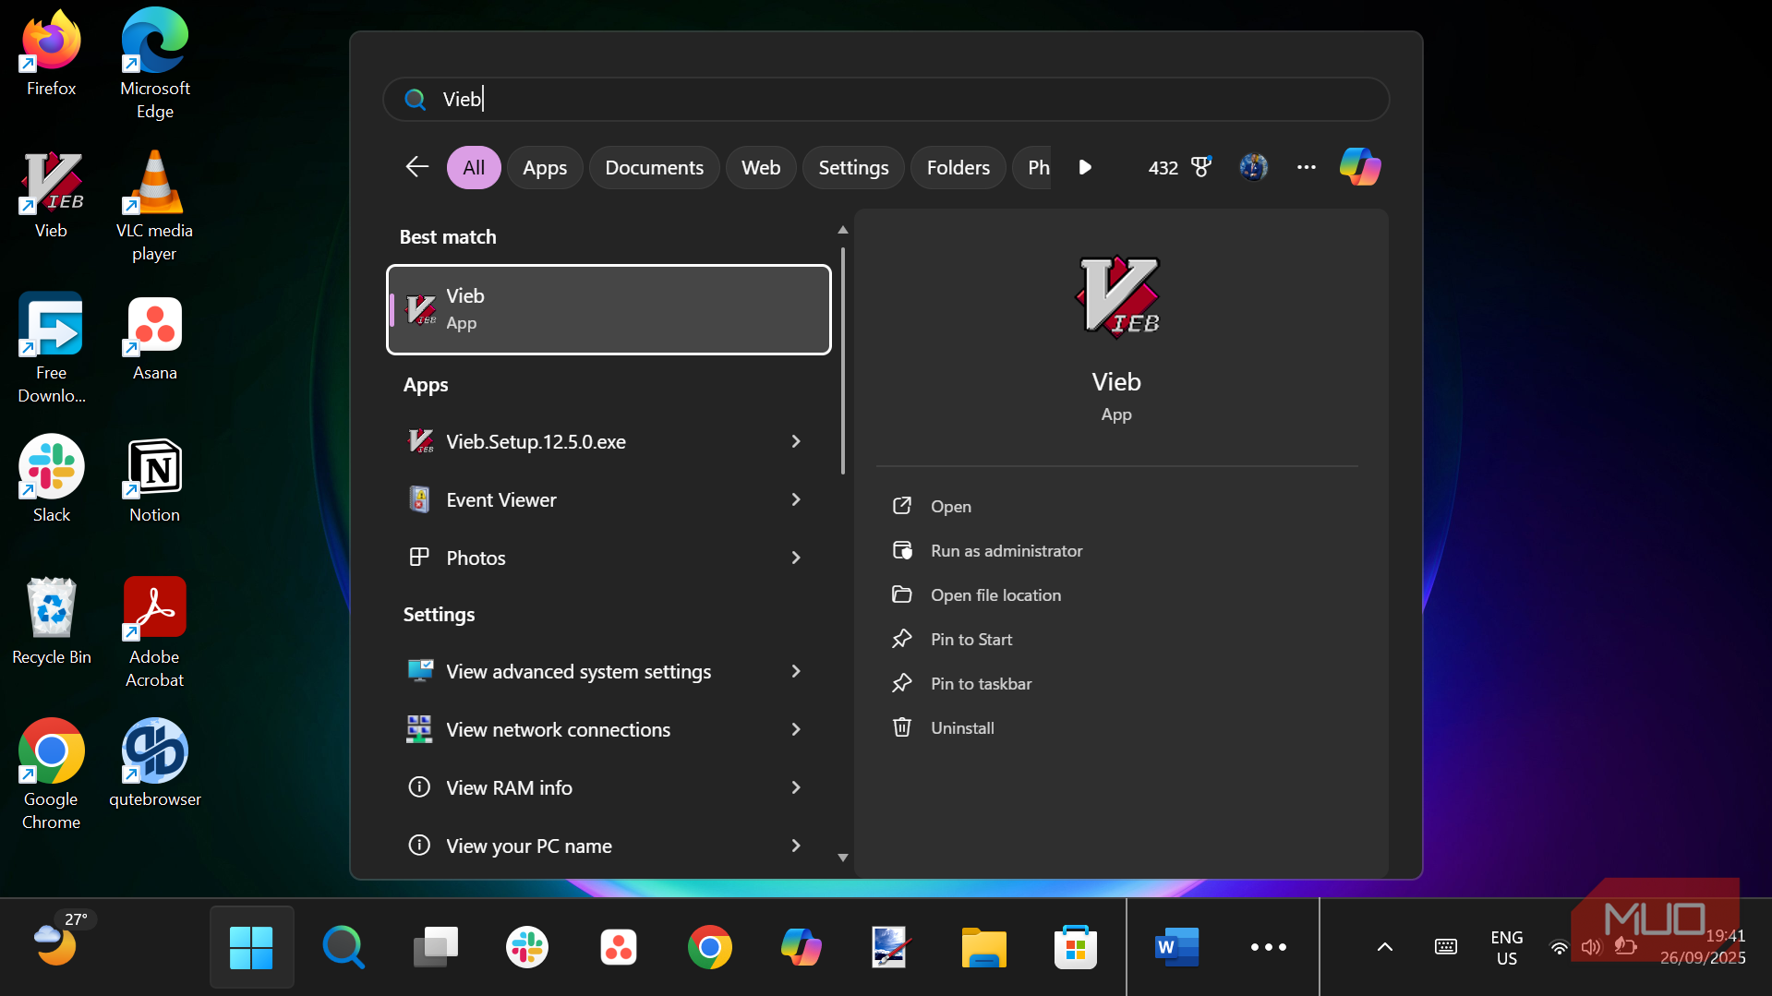Expand View advanced system settings chevron
This screenshot has width=1772, height=996.
(x=795, y=671)
